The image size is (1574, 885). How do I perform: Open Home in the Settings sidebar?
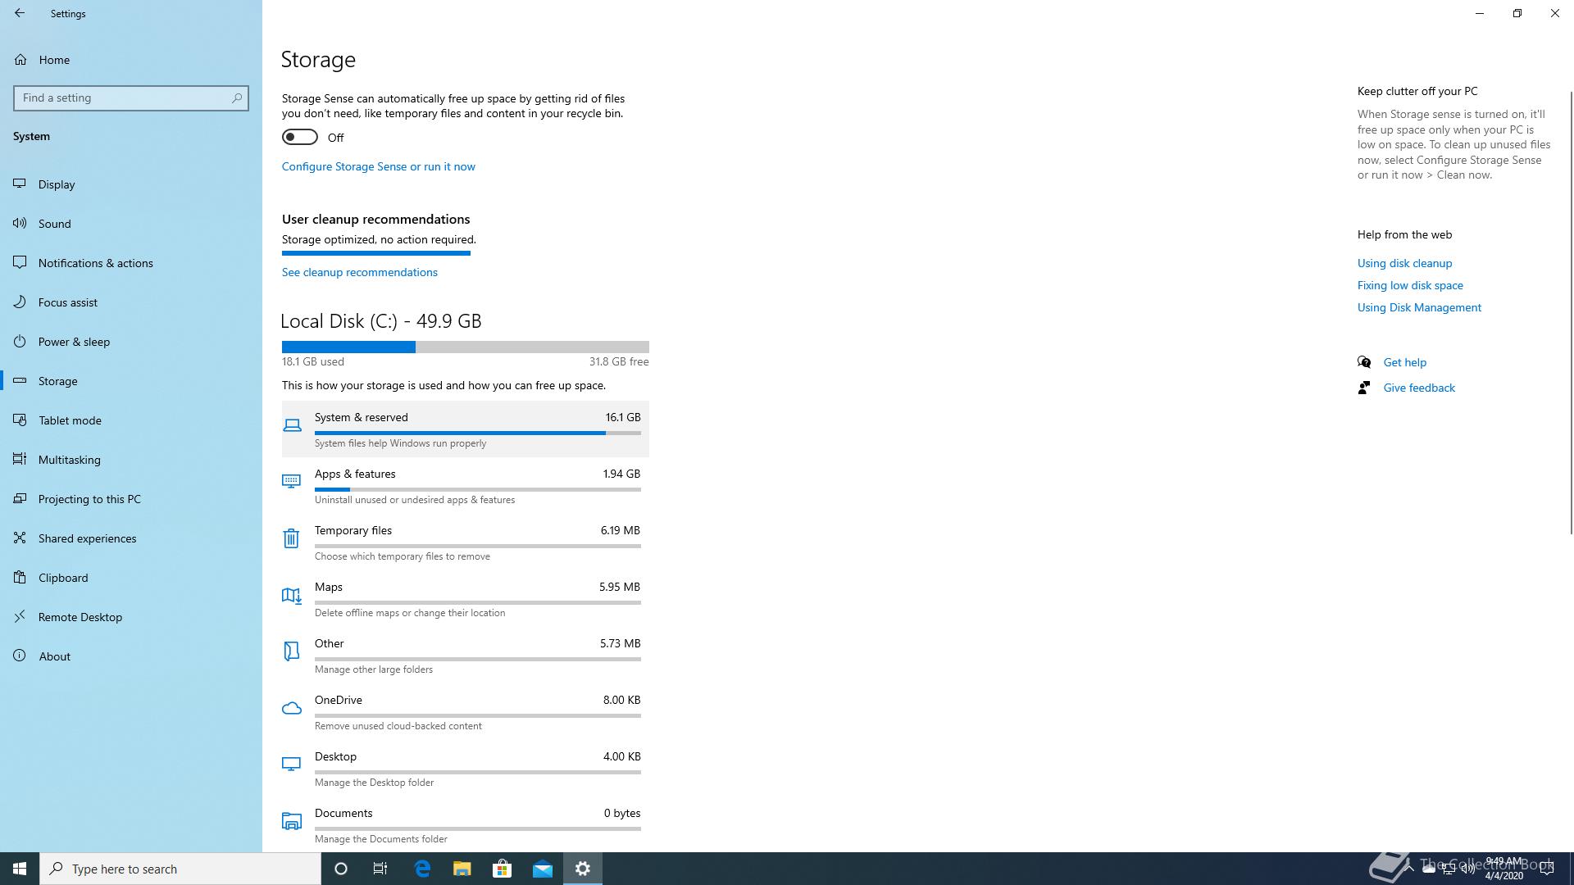pos(131,60)
